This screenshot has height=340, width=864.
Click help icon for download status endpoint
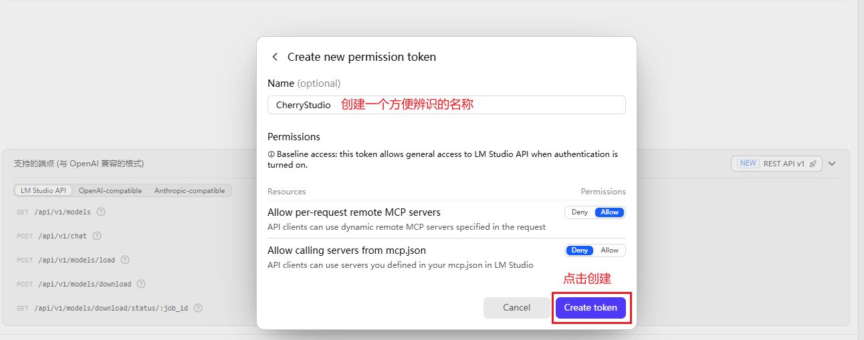pos(198,308)
